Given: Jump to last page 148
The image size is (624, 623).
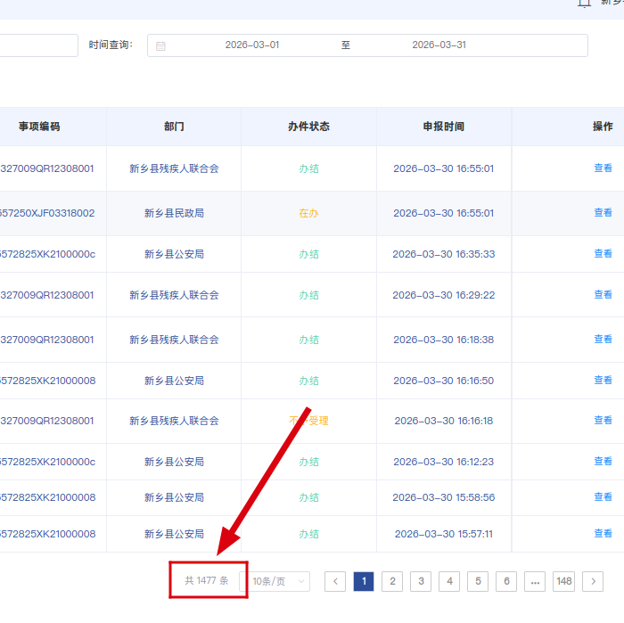Looking at the screenshot, I should [x=563, y=581].
